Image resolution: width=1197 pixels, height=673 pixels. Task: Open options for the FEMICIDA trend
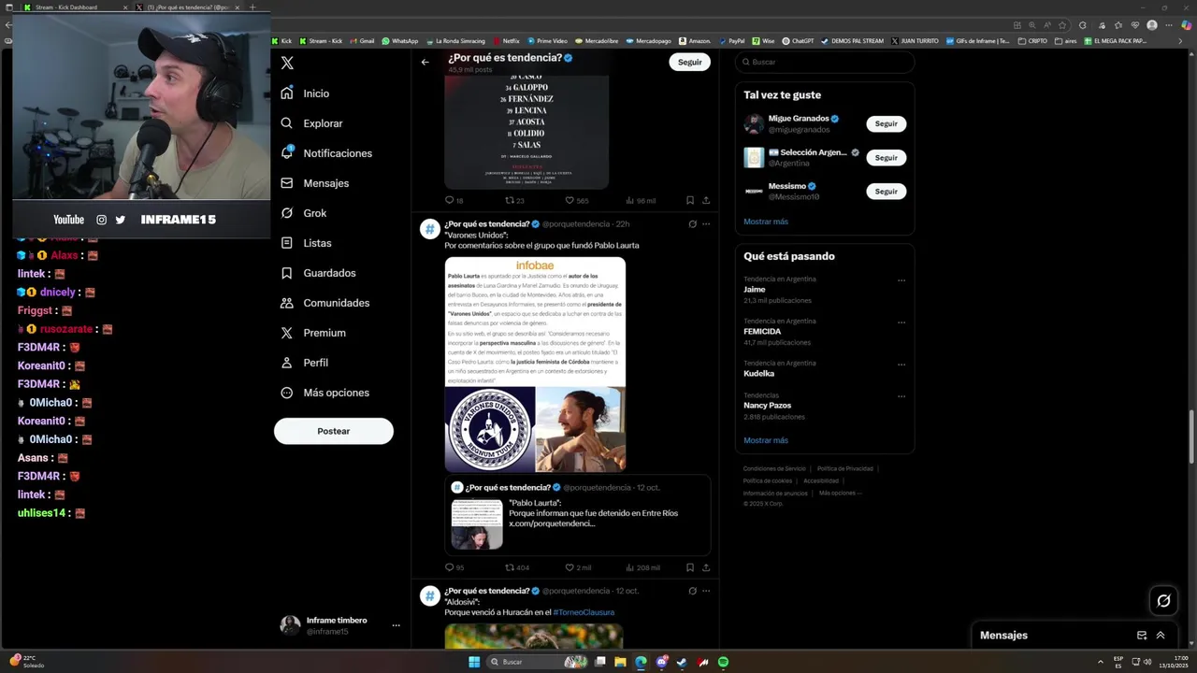[901, 322]
